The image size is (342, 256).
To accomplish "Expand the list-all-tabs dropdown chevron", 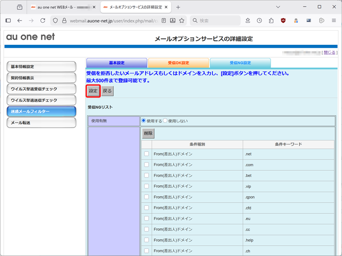I will coord(278,7).
